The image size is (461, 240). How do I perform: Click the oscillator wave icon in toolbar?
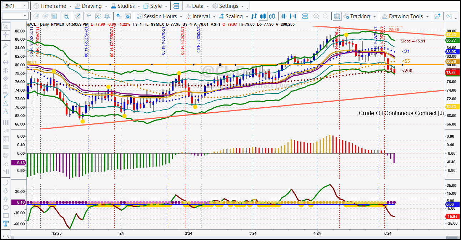coord(88,16)
